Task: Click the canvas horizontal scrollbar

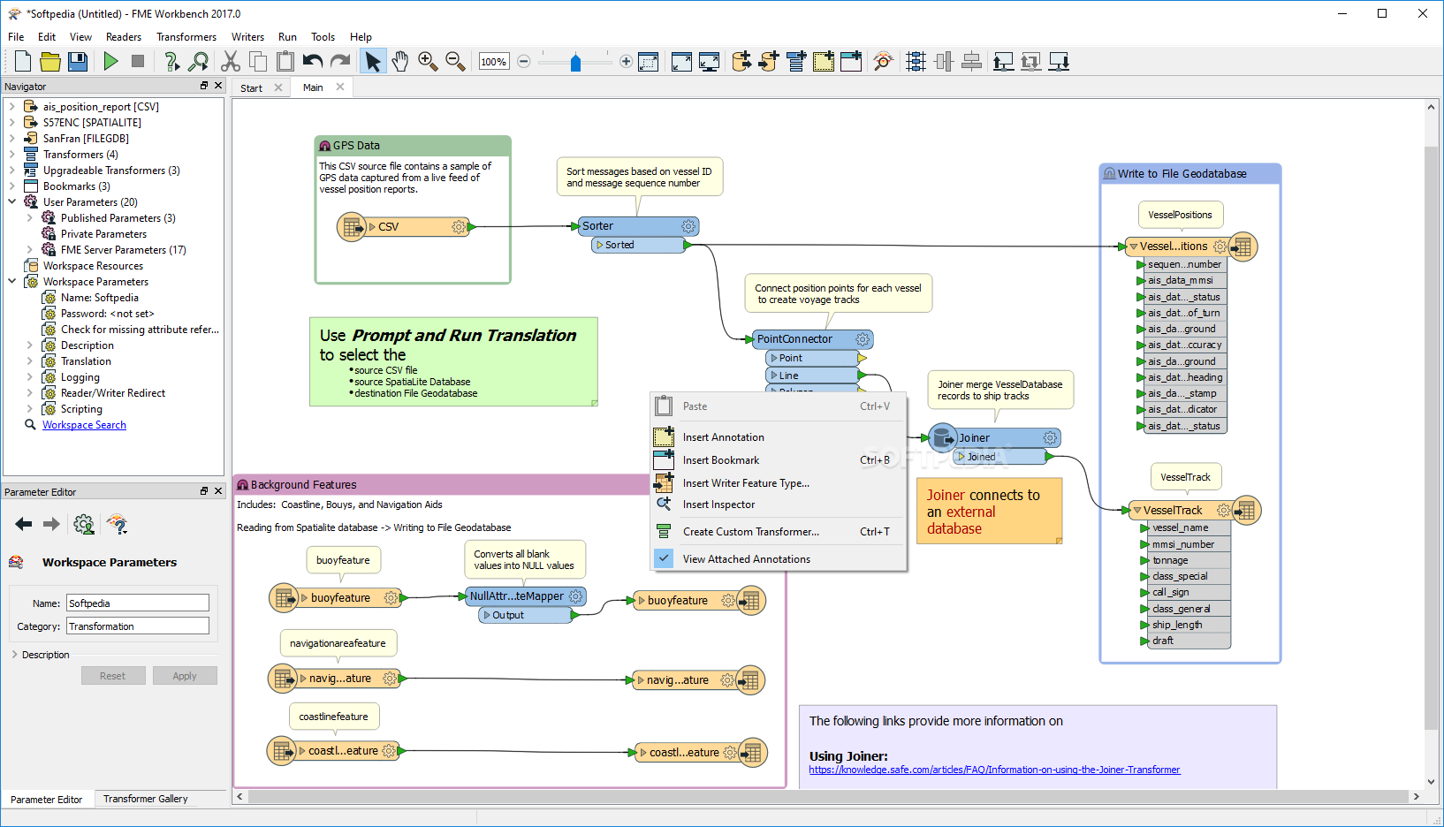Action: (x=829, y=797)
